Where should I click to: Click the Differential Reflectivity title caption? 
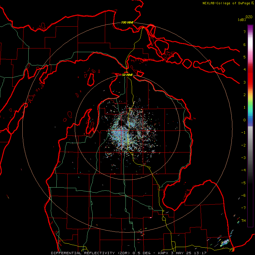coord(129,253)
